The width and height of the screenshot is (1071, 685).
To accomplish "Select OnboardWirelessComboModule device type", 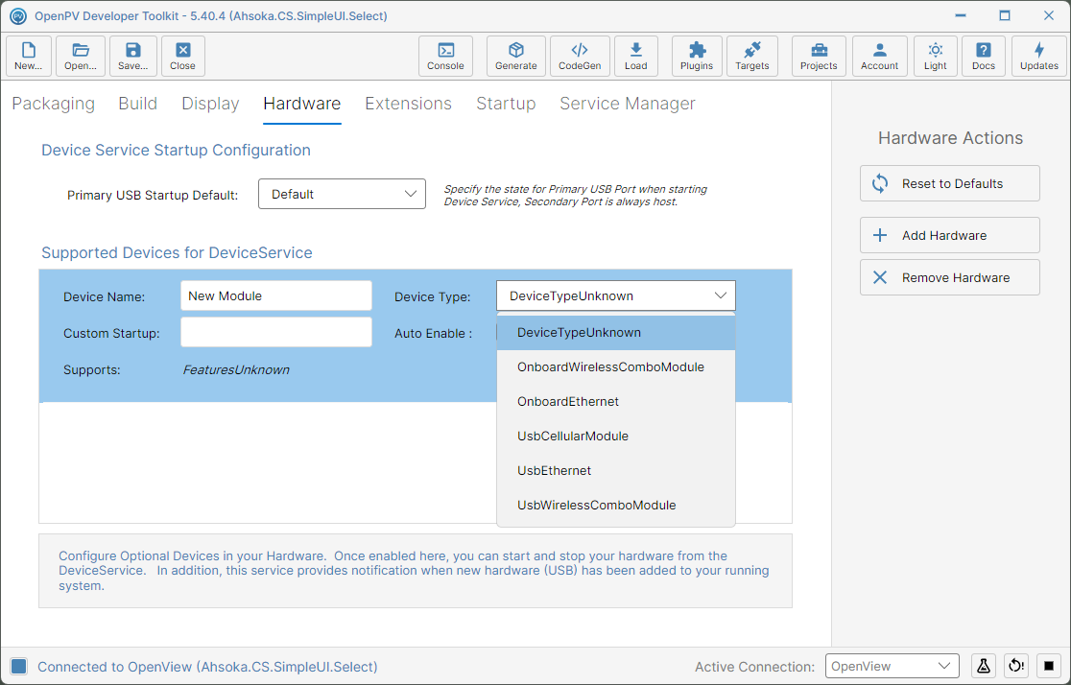I will pyautogui.click(x=616, y=366).
